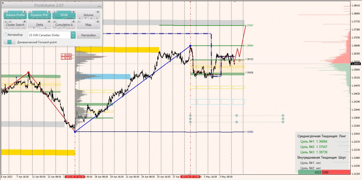Click the 1.36103 level label
The width and height of the screenshot is (362, 180).
(249, 59)
